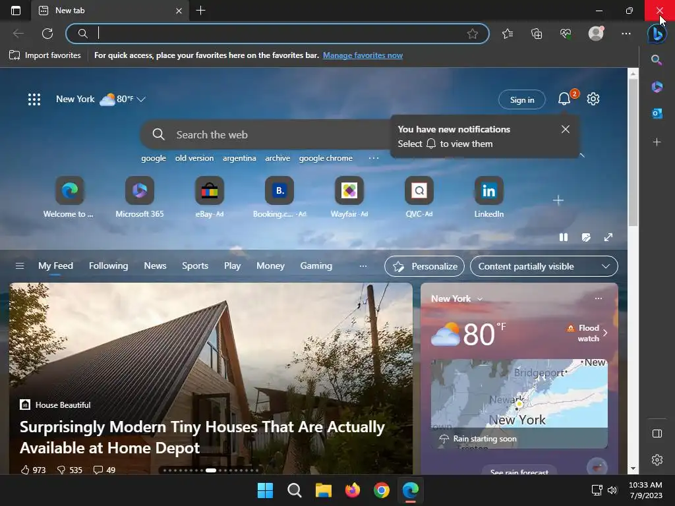Show more search suggestions ellipsis
675x506 pixels.
click(x=374, y=158)
